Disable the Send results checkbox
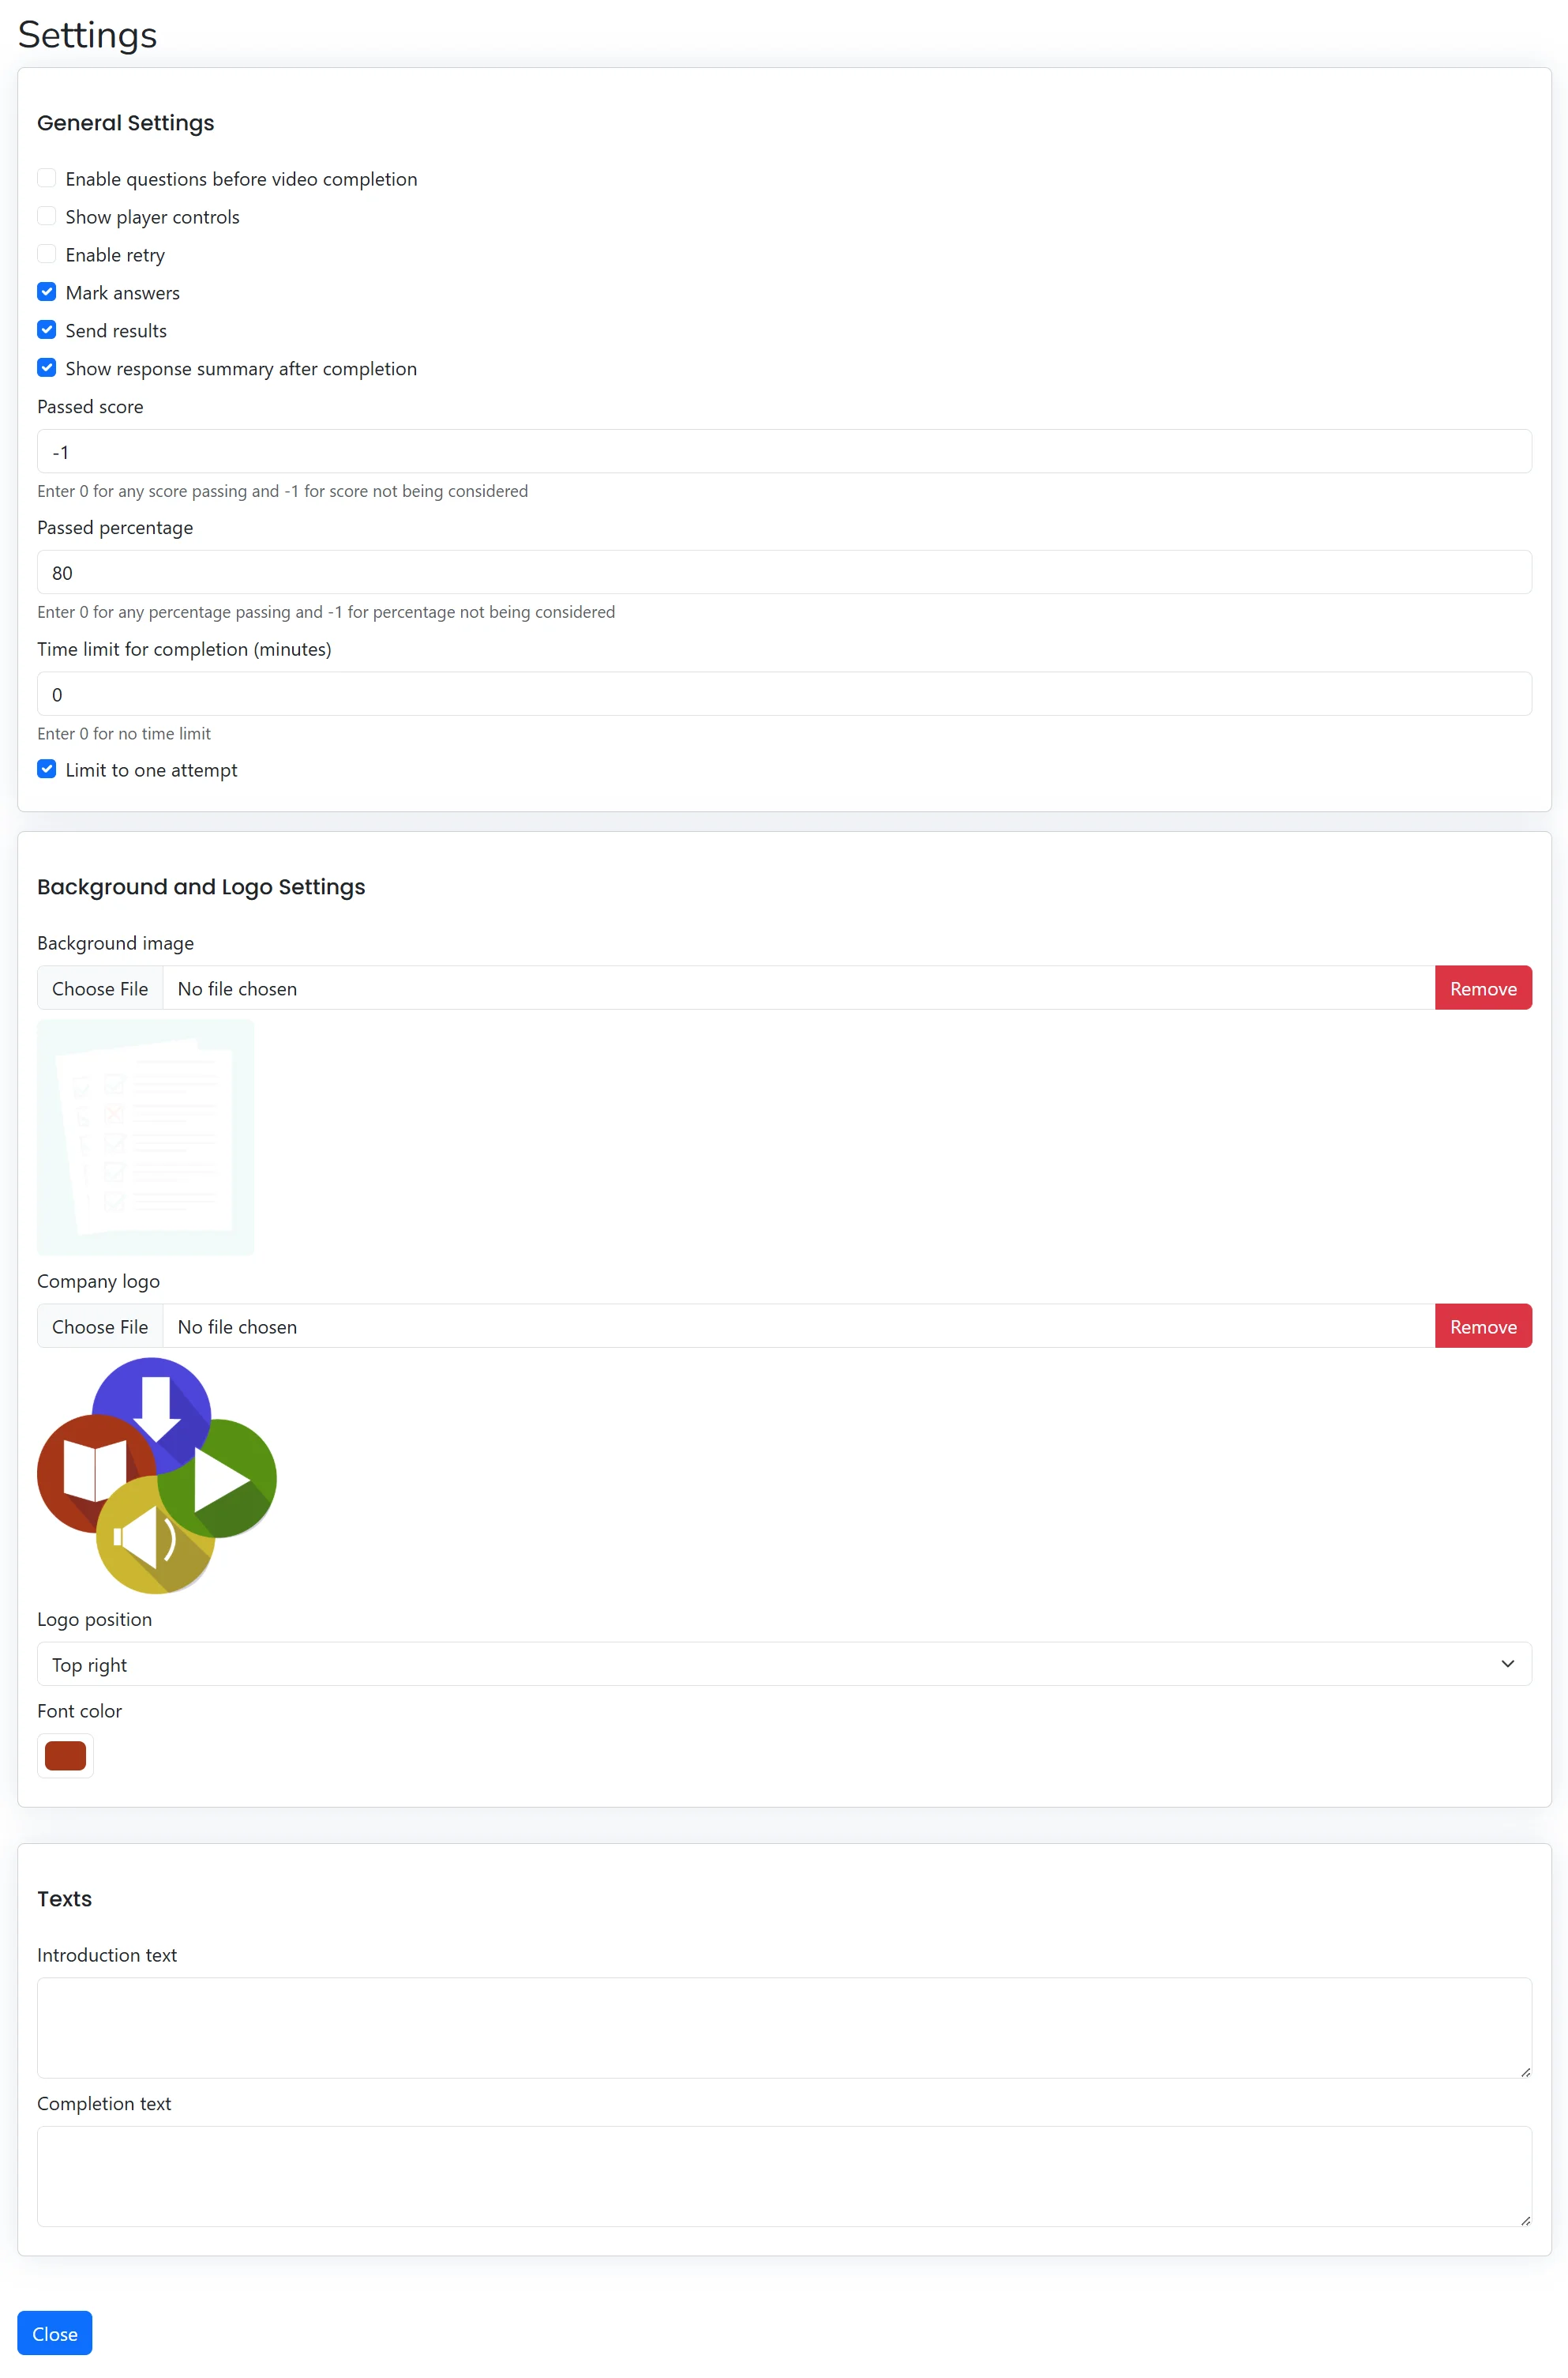This screenshot has width=1568, height=2378. 47,330
